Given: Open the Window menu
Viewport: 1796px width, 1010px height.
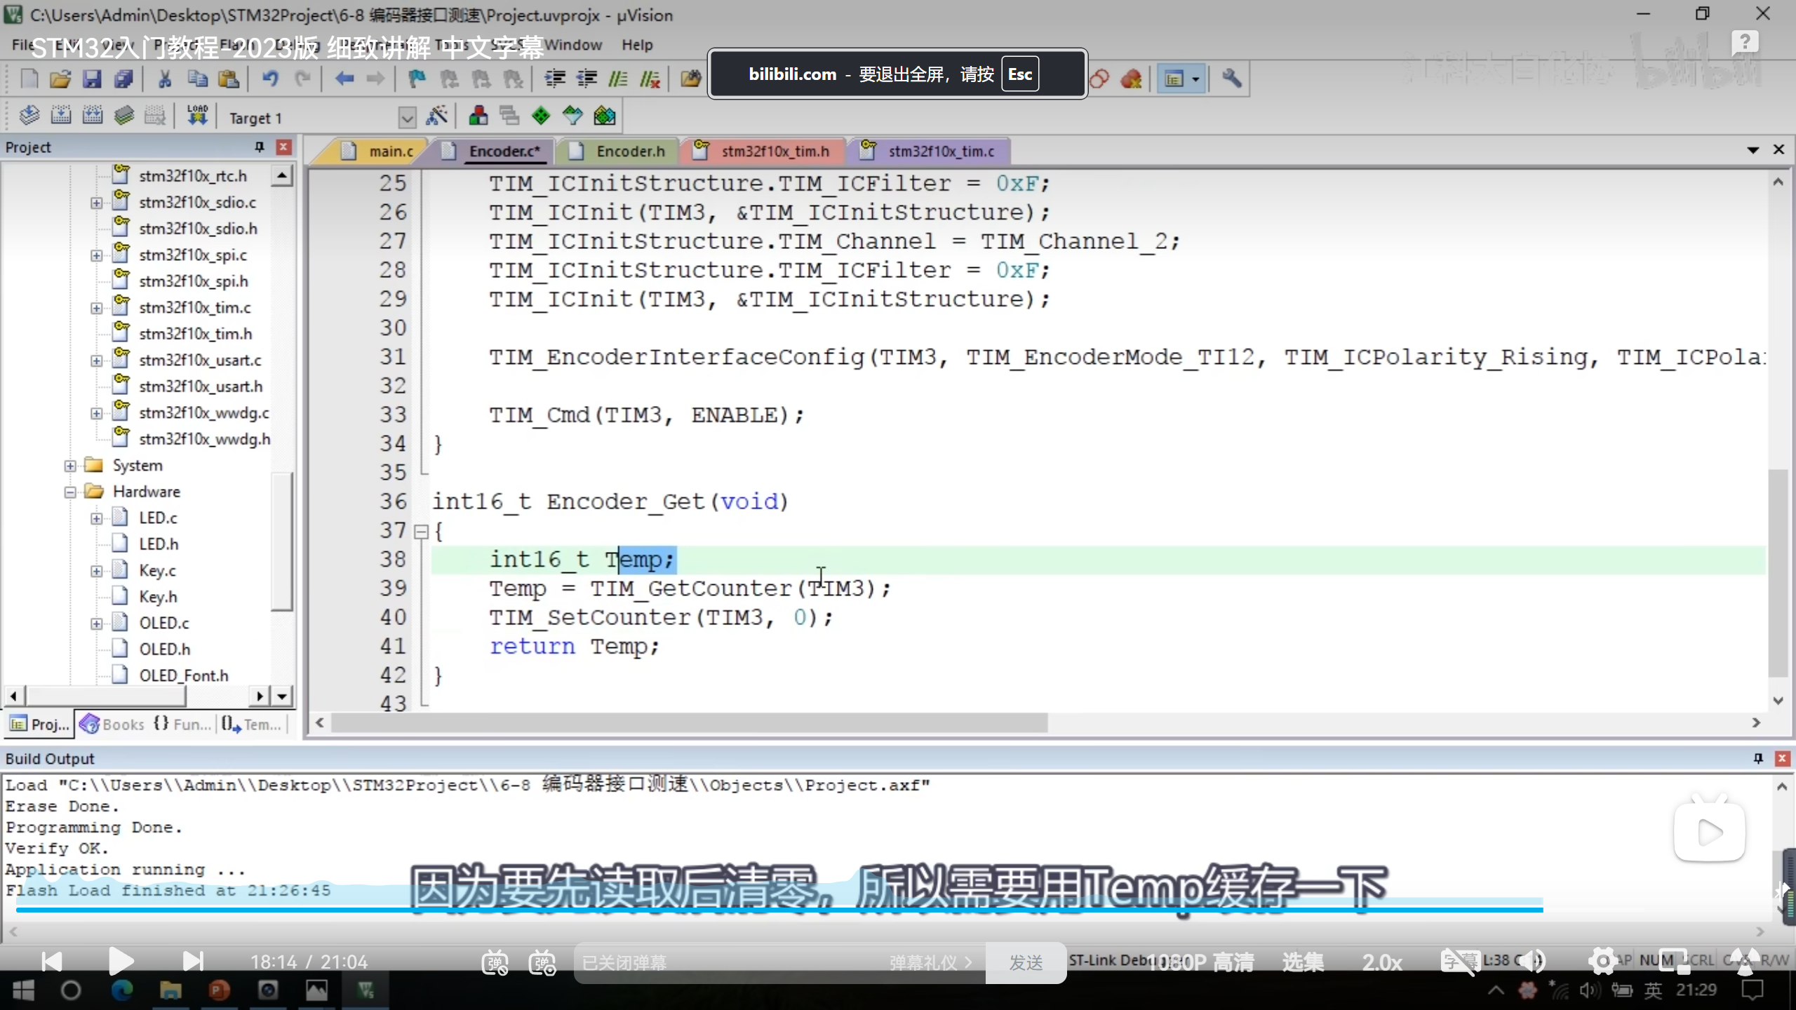Looking at the screenshot, I should click(x=573, y=45).
